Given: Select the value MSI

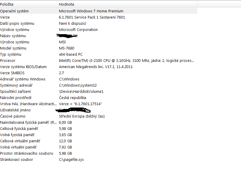Looking at the screenshot, I should point(62,42).
